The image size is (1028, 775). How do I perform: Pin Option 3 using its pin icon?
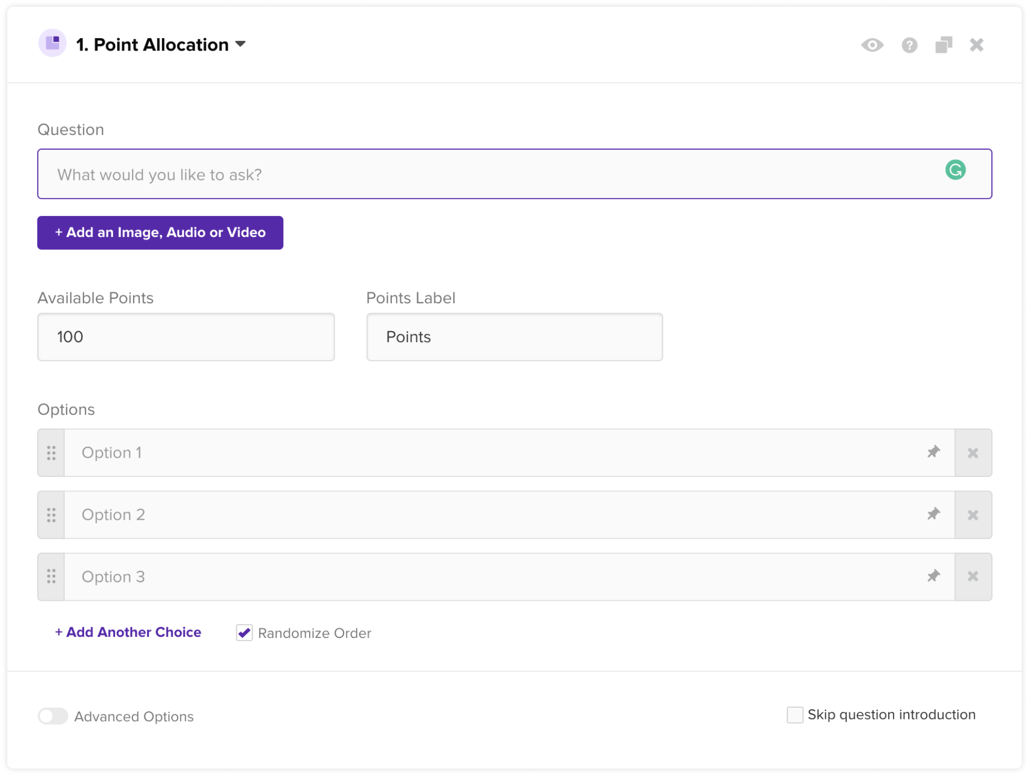coord(934,576)
